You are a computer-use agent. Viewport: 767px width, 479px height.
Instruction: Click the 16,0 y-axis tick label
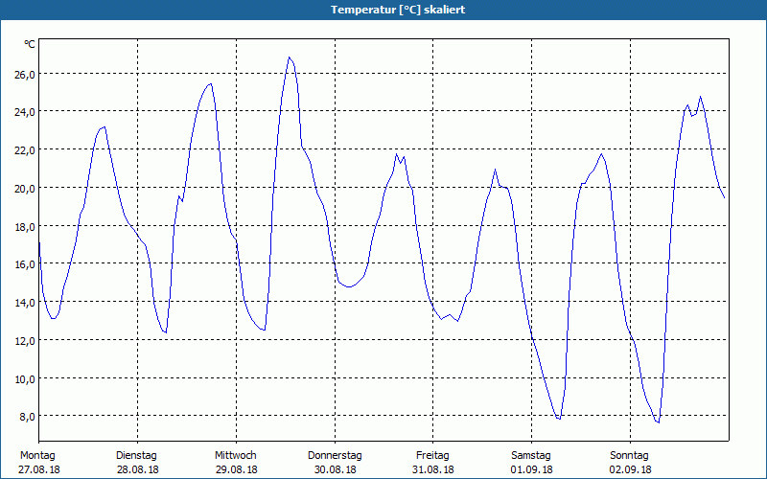(25, 264)
